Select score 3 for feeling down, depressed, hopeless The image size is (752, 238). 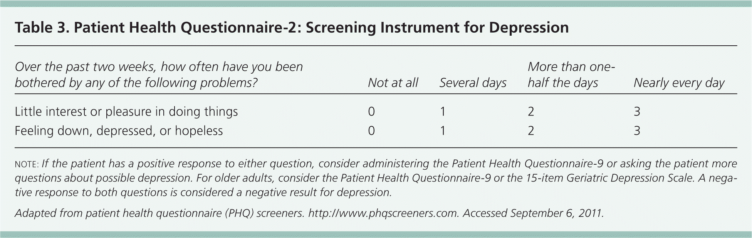637,131
